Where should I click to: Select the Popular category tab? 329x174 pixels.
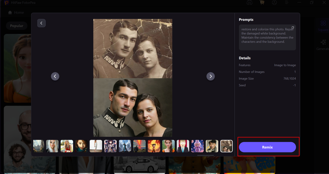17,26
